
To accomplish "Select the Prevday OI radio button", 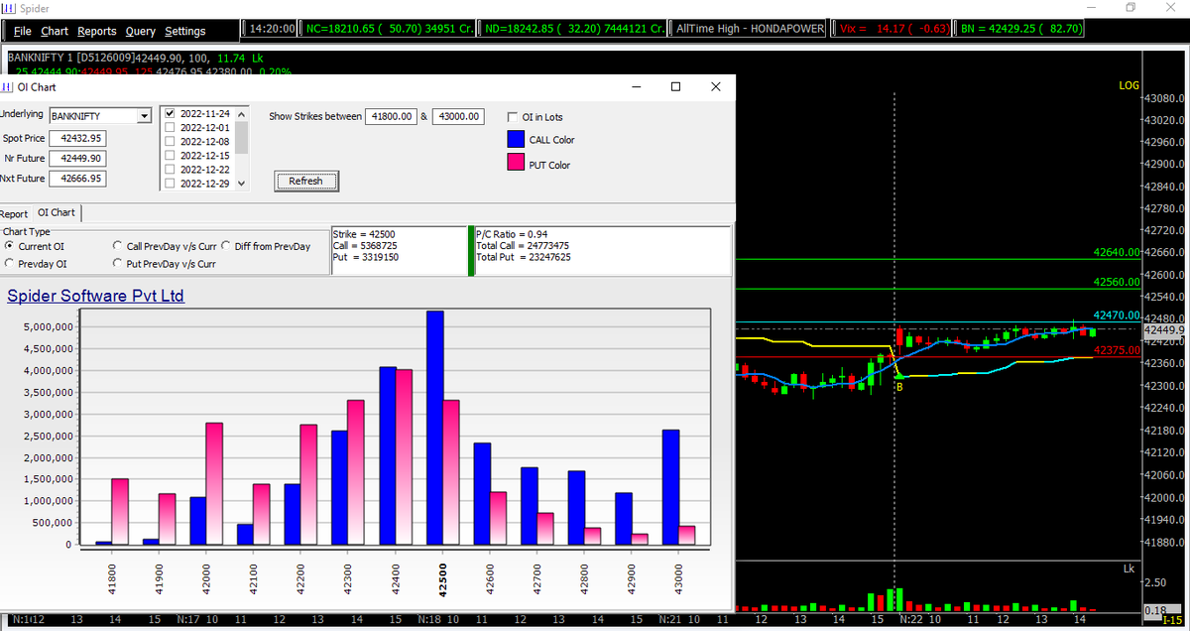I will (x=9, y=264).
